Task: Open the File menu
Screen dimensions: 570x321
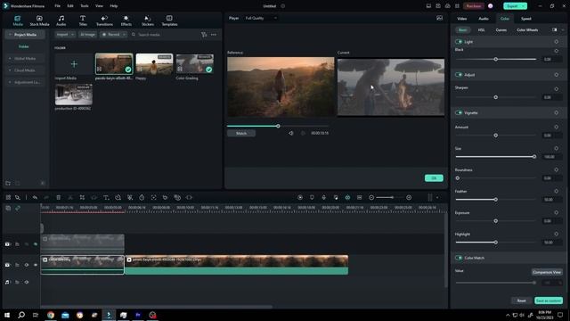Action: [x=57, y=6]
